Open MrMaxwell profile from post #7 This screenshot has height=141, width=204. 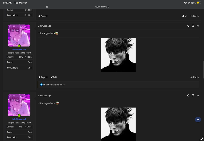point(19,50)
